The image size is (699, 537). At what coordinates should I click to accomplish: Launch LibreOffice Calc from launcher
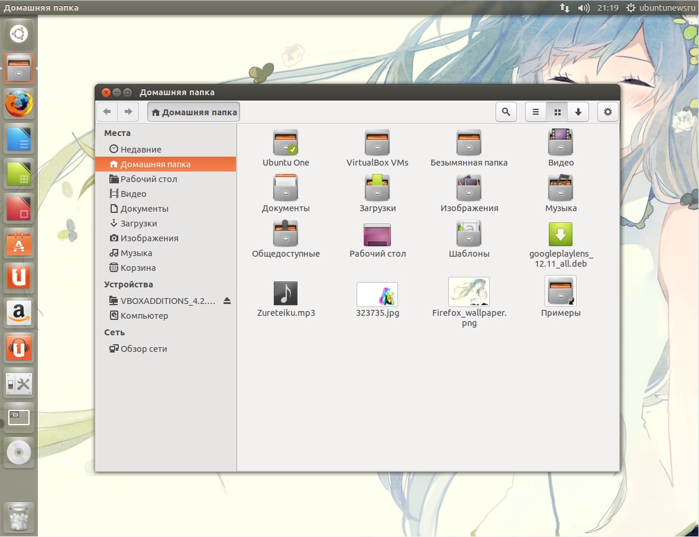coord(19,173)
